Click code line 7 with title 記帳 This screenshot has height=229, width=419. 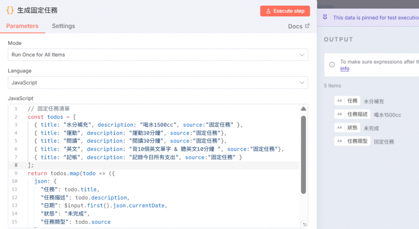point(138,157)
